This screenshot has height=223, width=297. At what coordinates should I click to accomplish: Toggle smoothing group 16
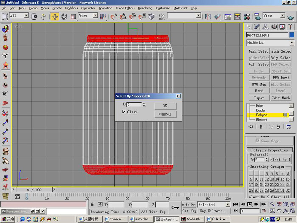click(x=288, y=179)
